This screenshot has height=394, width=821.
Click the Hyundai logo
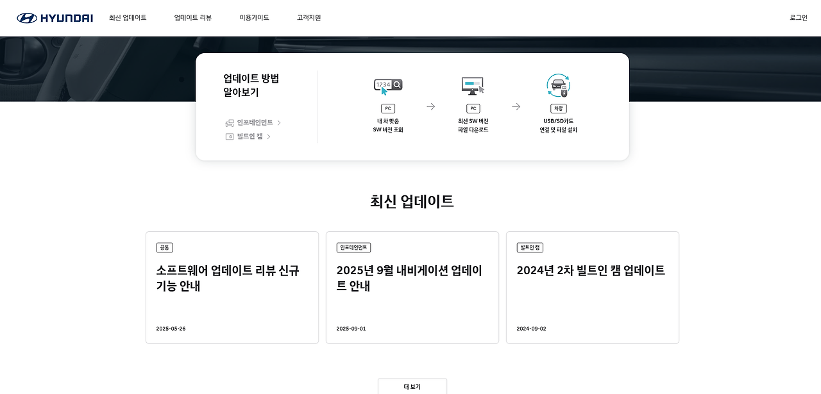coord(55,18)
